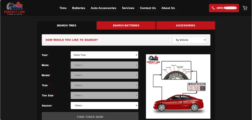The image size is (252, 120).
Task: Open the Model dropdown
Action: (104, 75)
